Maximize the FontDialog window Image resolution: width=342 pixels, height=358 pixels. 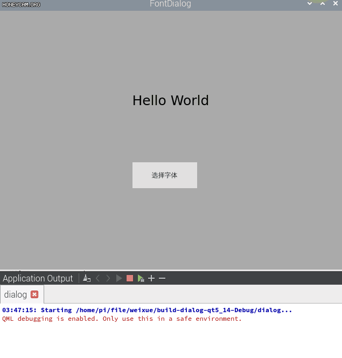(x=323, y=4)
